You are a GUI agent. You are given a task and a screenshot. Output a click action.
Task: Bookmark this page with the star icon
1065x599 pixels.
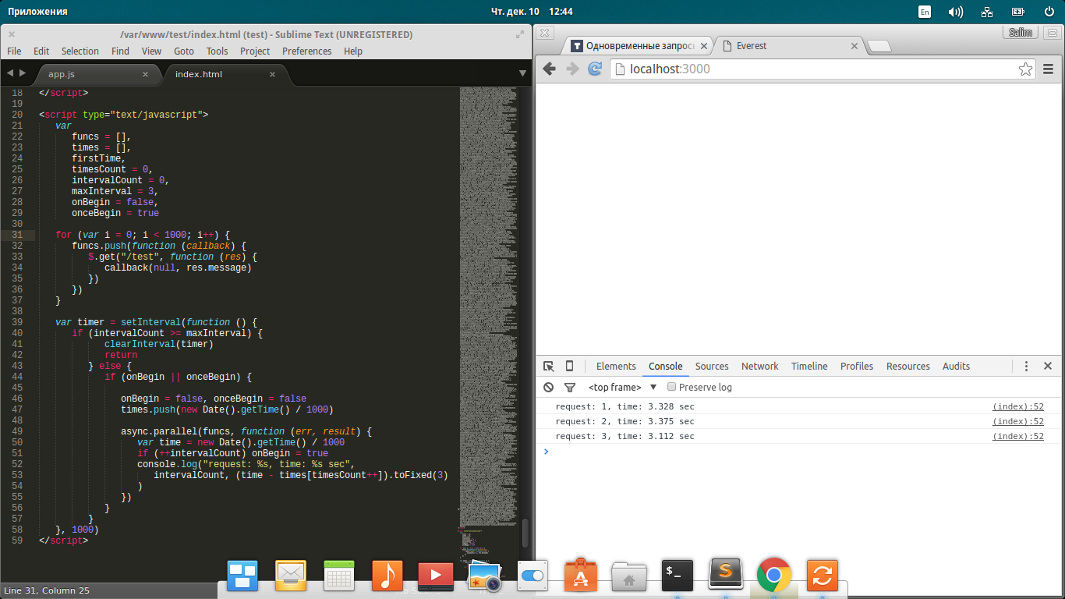(1025, 69)
